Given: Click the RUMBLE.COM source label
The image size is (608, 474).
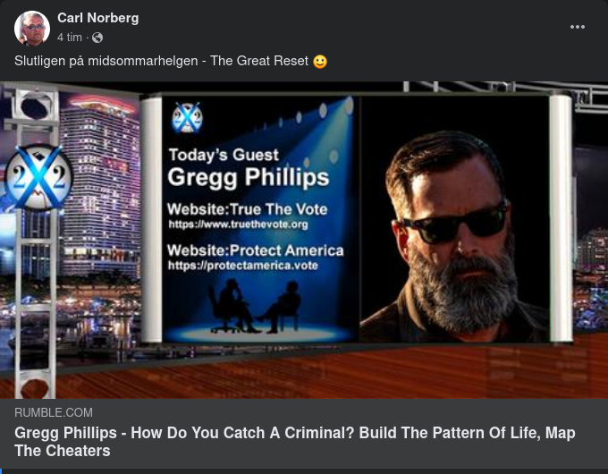Looking at the screenshot, I should [54, 412].
